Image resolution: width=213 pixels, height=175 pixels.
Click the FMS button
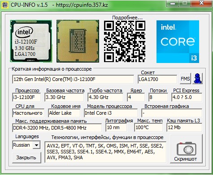coord(185,78)
